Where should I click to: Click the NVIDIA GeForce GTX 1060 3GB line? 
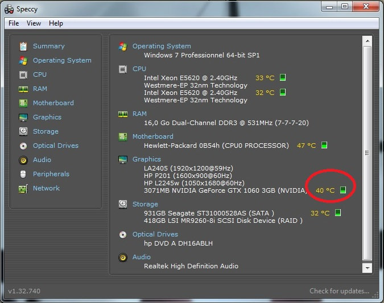coord(226,190)
